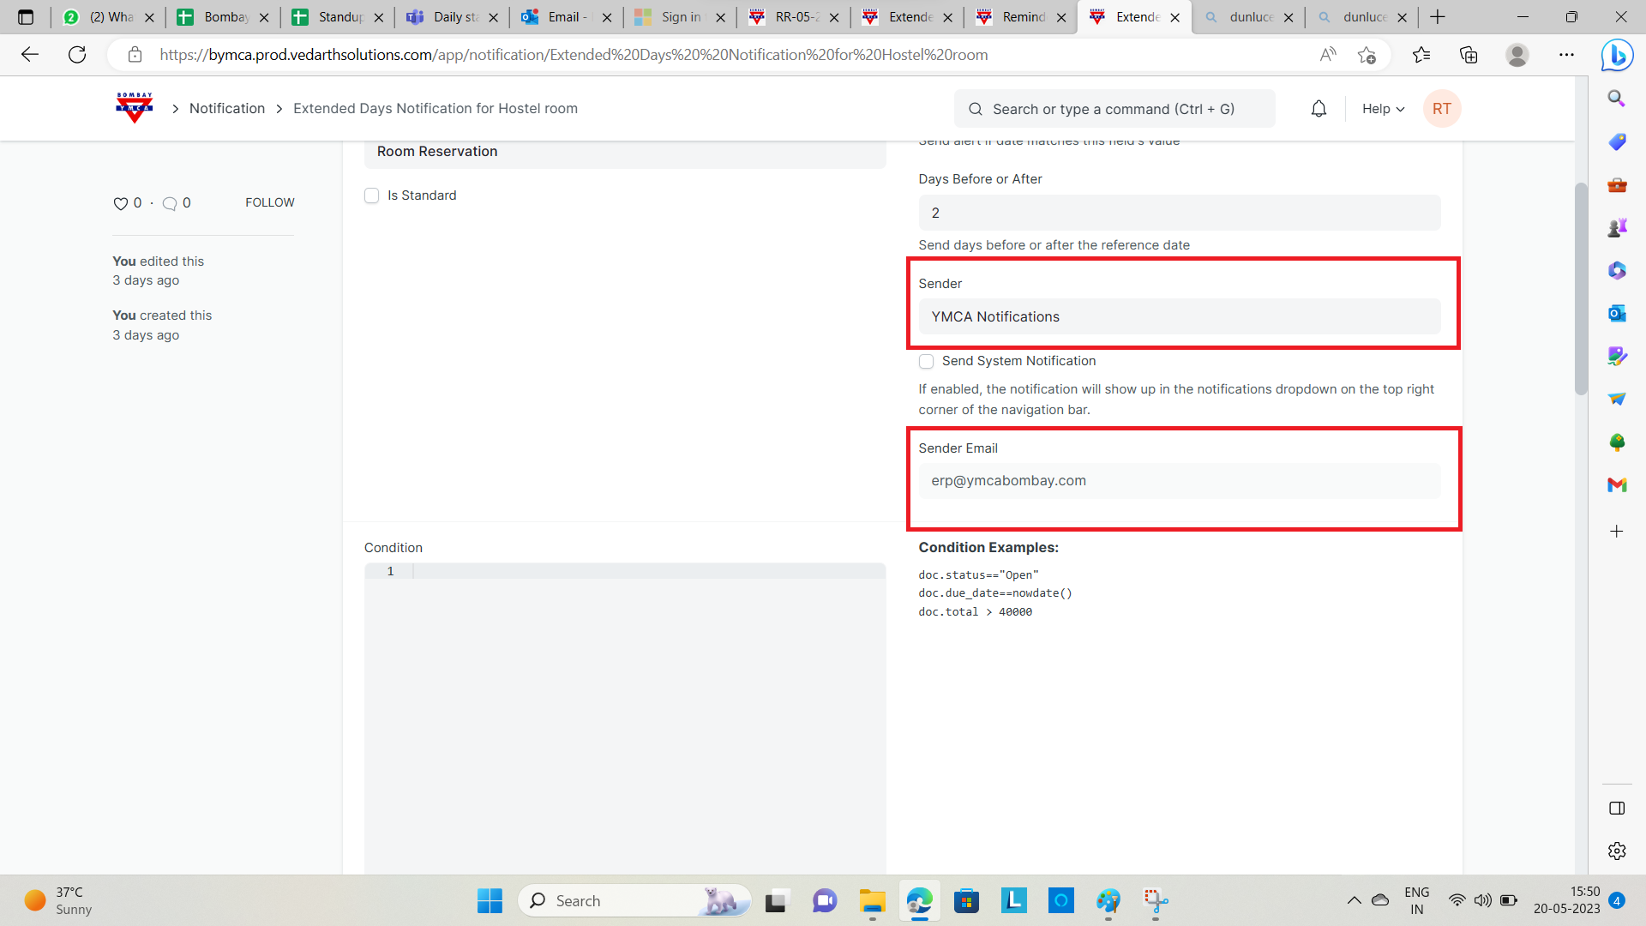Click in the Days Before or After field
1646x926 pixels.
(1179, 213)
